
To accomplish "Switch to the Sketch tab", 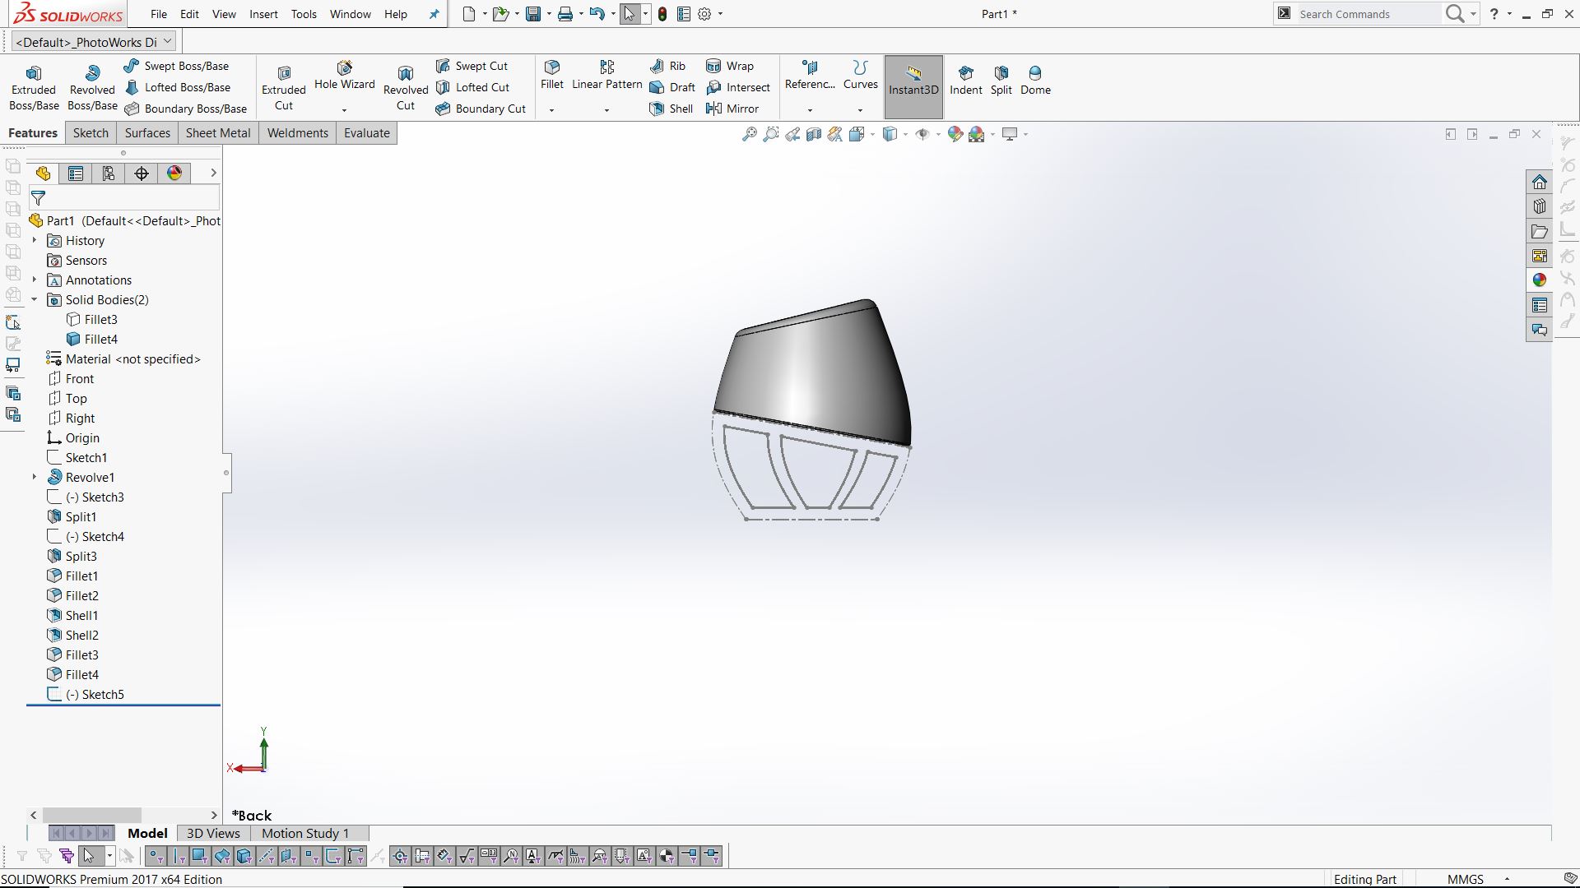I will coord(91,133).
